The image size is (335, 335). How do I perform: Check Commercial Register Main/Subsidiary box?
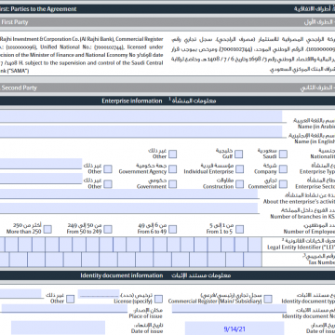[x=268, y=299]
